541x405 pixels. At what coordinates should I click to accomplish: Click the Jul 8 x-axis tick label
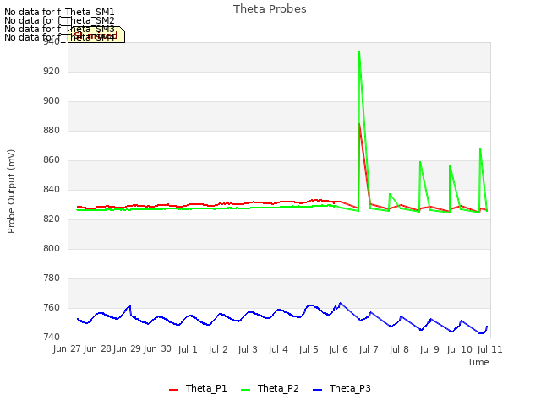[x=399, y=349]
